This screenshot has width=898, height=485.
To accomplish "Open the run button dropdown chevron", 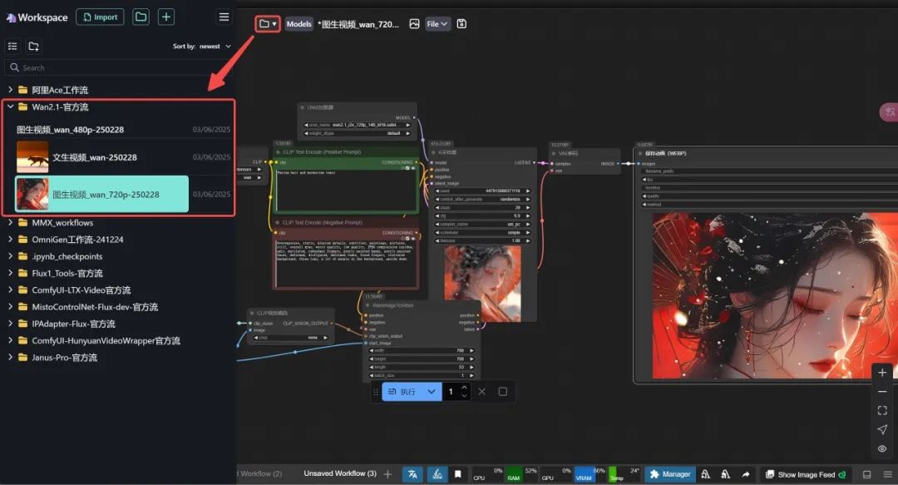I will [432, 392].
